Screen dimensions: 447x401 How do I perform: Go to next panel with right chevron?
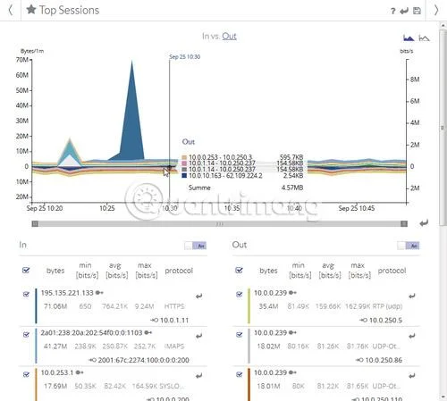(x=436, y=10)
